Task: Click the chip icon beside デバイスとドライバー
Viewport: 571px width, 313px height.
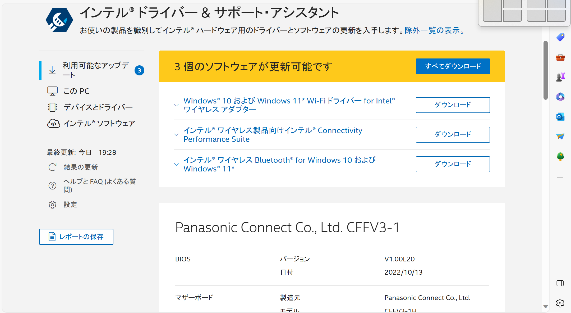Action: tap(52, 107)
